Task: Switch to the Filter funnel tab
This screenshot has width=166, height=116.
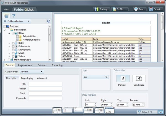Action: click(x=14, y=16)
